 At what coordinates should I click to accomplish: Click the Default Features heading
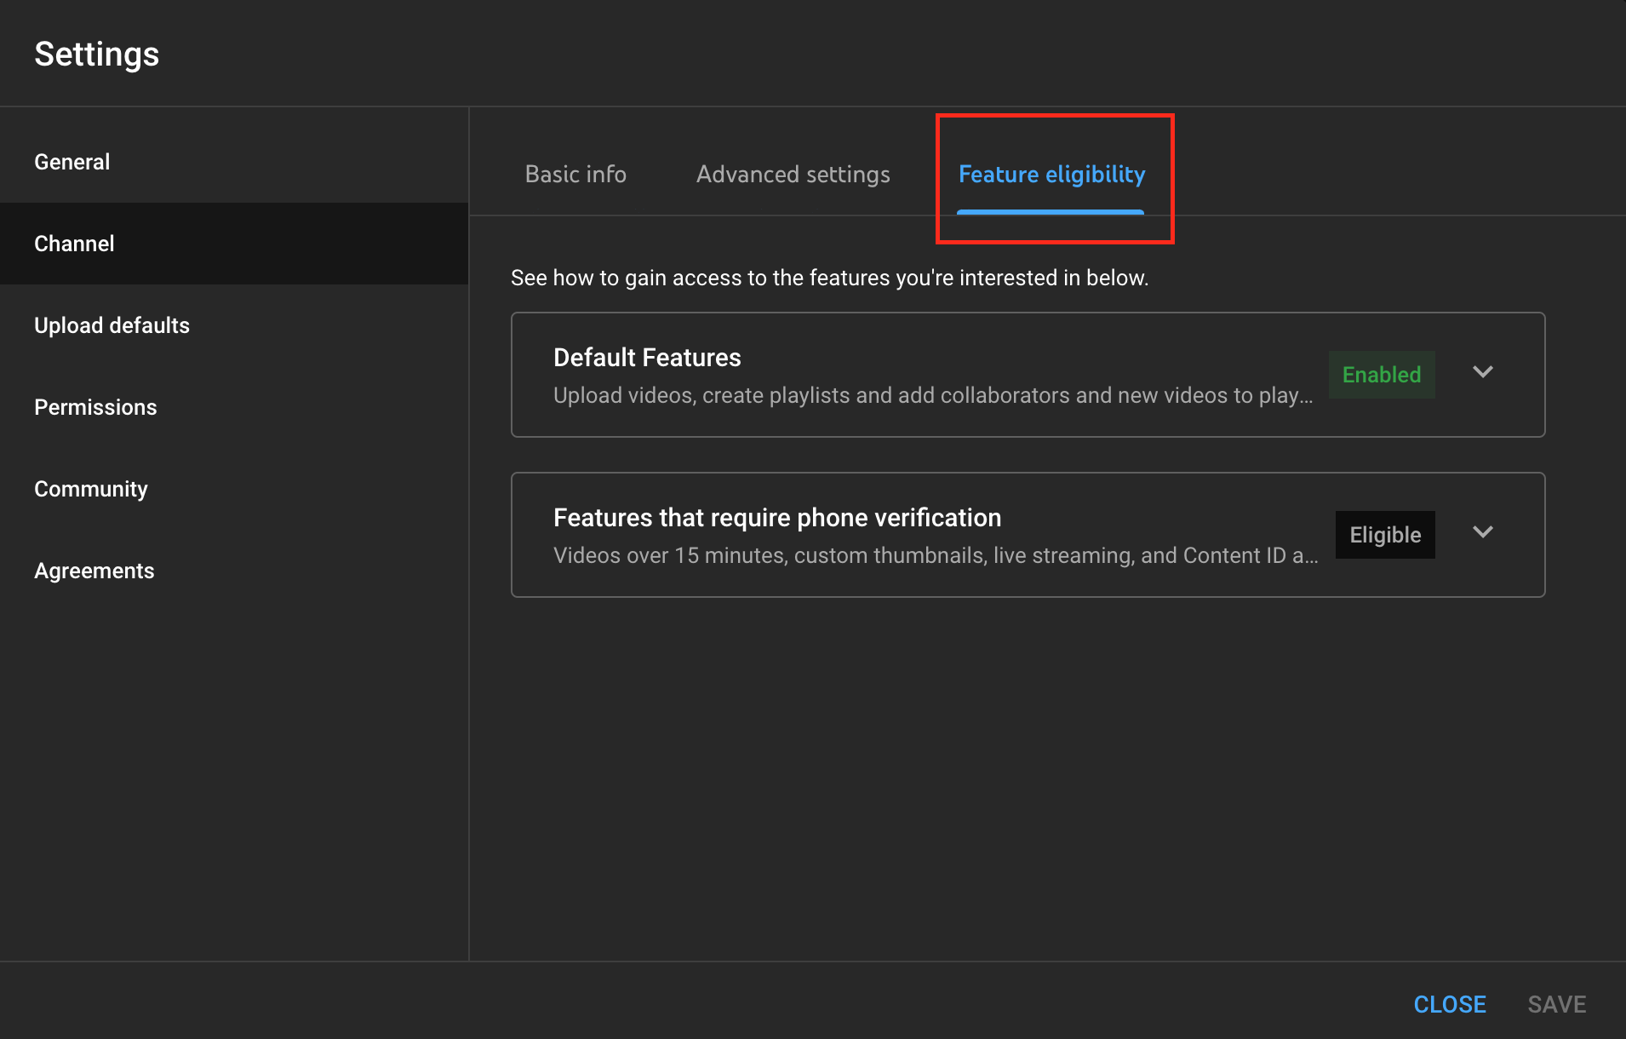(x=647, y=358)
